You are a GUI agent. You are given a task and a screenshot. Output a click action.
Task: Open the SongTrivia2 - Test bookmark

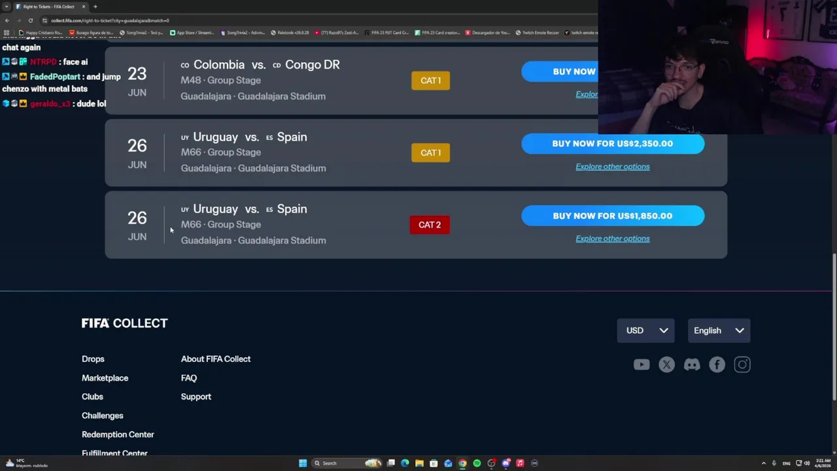click(x=141, y=33)
